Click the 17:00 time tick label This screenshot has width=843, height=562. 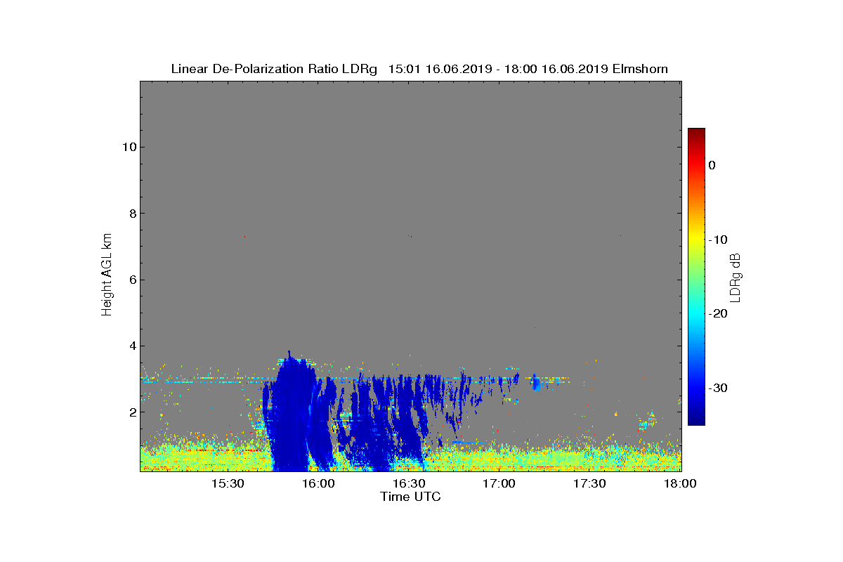(x=499, y=484)
